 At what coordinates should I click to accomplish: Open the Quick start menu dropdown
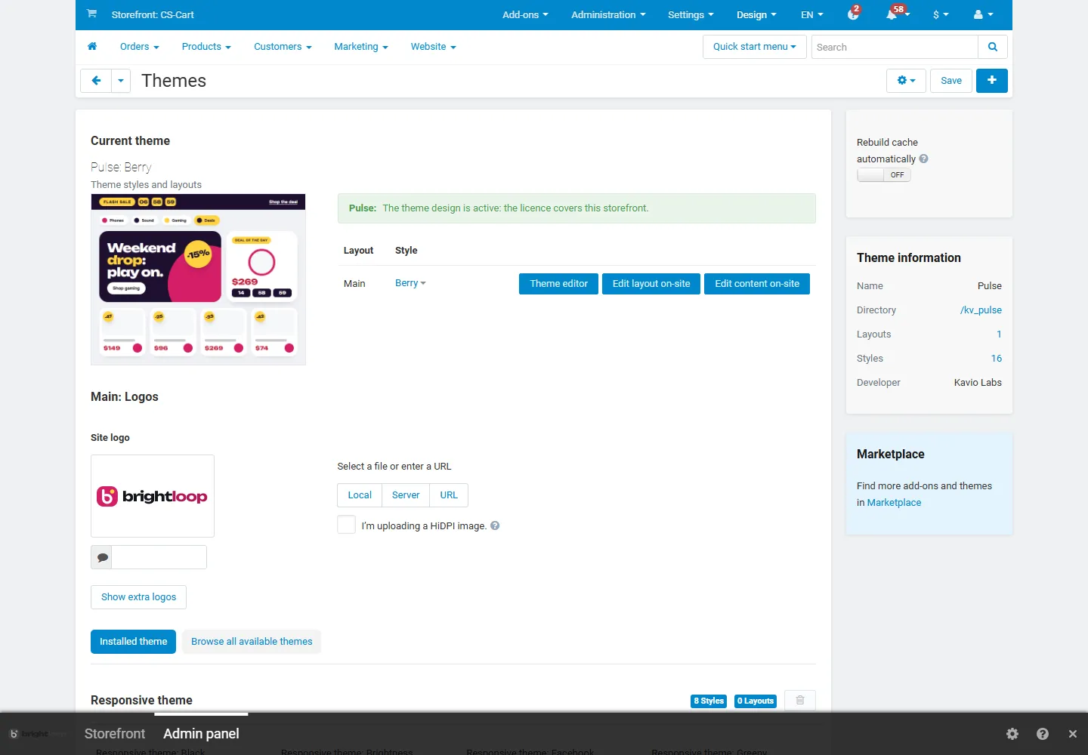pos(755,47)
